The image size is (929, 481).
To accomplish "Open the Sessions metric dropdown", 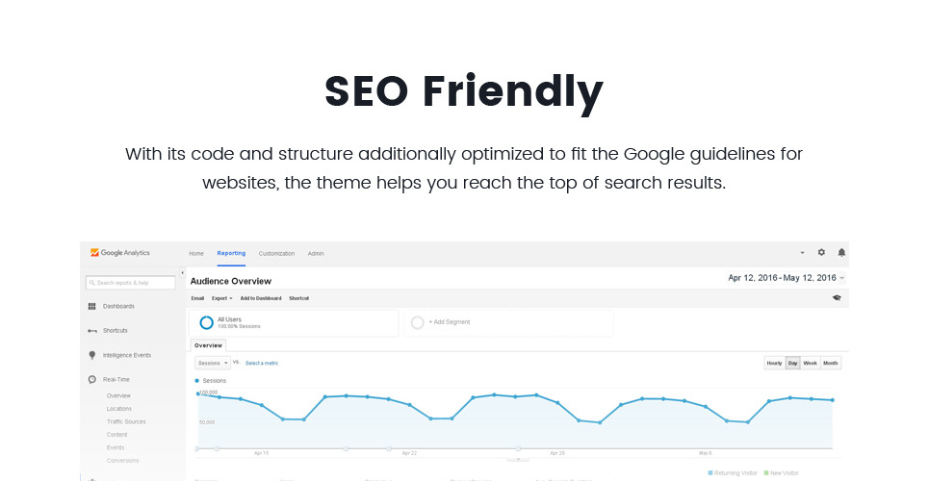I will tap(213, 363).
